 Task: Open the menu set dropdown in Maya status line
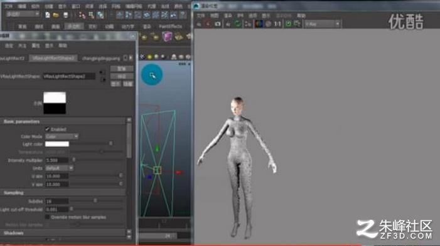(x=23, y=14)
